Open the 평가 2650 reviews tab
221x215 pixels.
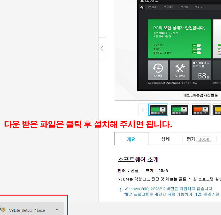point(199,139)
